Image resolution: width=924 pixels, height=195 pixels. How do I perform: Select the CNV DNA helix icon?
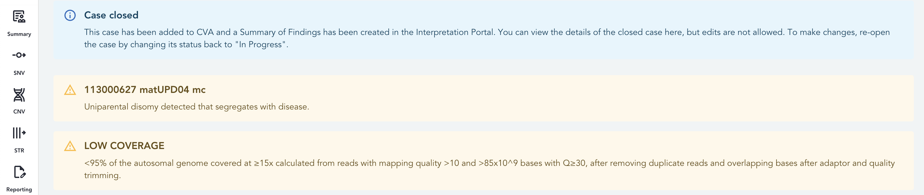(x=19, y=95)
